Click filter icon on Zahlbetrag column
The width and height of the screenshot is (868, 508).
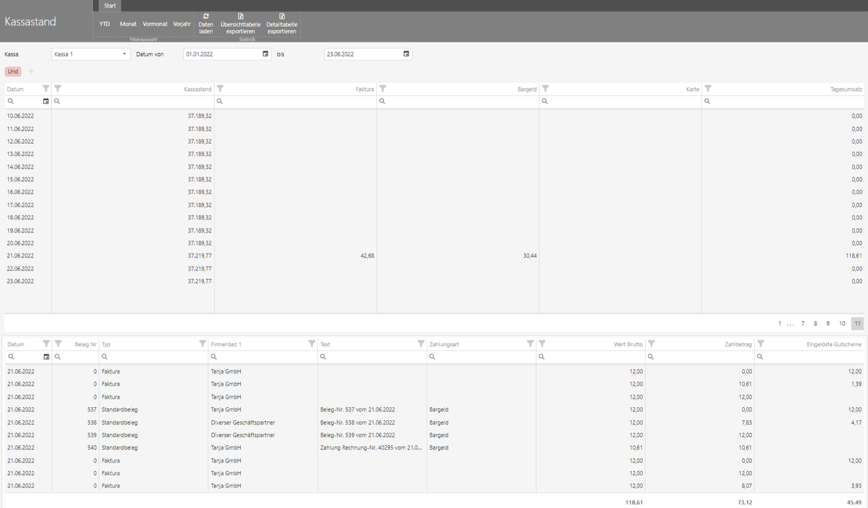[x=652, y=343]
